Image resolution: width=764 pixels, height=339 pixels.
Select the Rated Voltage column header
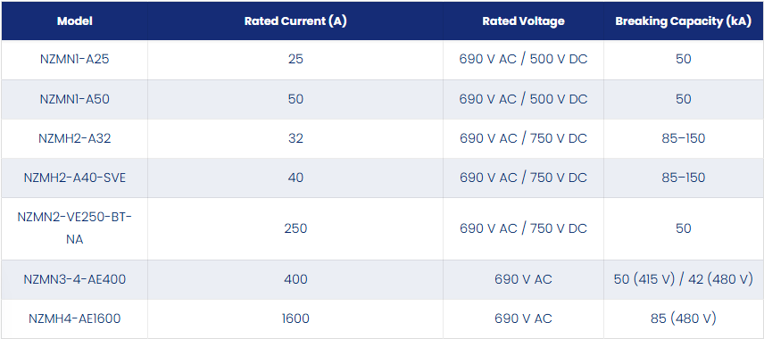(523, 21)
